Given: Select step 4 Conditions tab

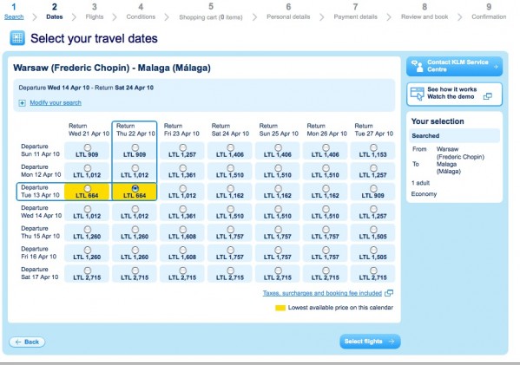Looking at the screenshot, I should click(x=141, y=12).
